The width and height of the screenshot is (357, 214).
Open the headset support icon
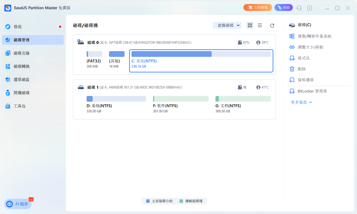click(x=299, y=8)
